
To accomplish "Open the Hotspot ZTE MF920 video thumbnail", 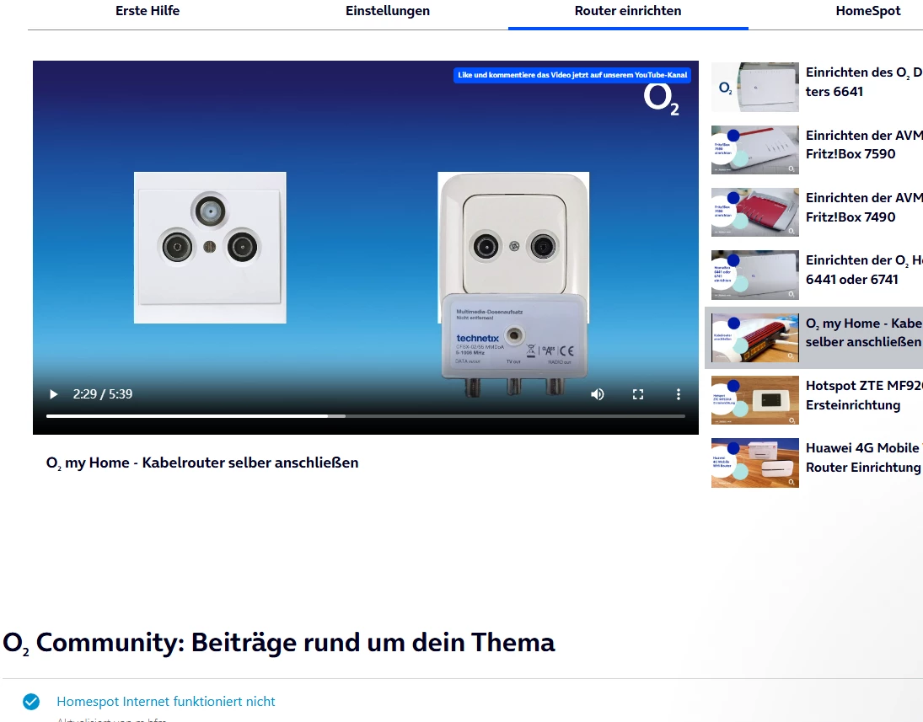I will (x=754, y=400).
